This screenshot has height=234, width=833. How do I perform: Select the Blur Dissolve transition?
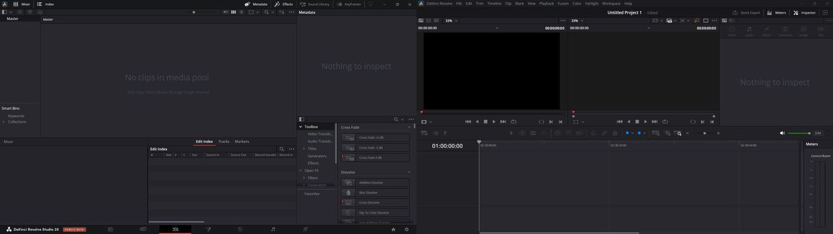click(x=376, y=192)
